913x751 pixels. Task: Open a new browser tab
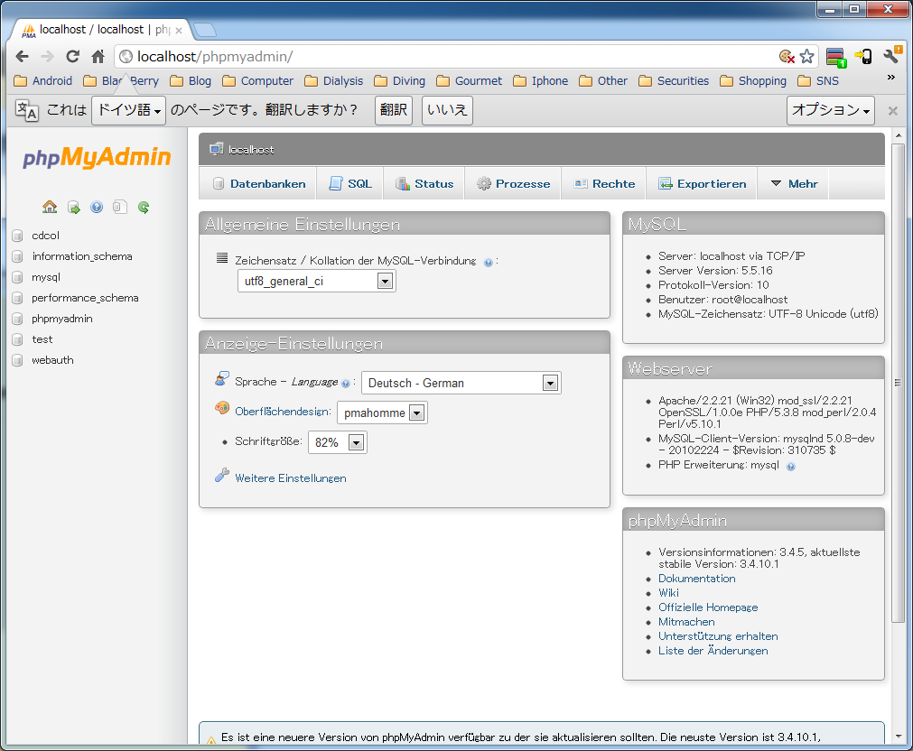204,30
